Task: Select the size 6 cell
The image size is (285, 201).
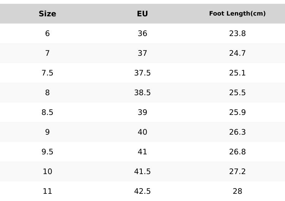Action: click(47, 33)
